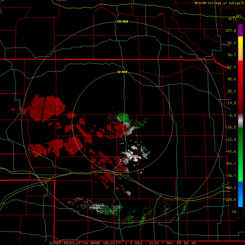
Task: Pick the green segment of velocity scale
Action: coord(240,155)
